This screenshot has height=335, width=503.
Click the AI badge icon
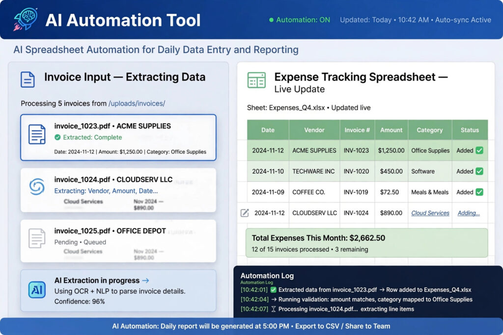click(37, 290)
